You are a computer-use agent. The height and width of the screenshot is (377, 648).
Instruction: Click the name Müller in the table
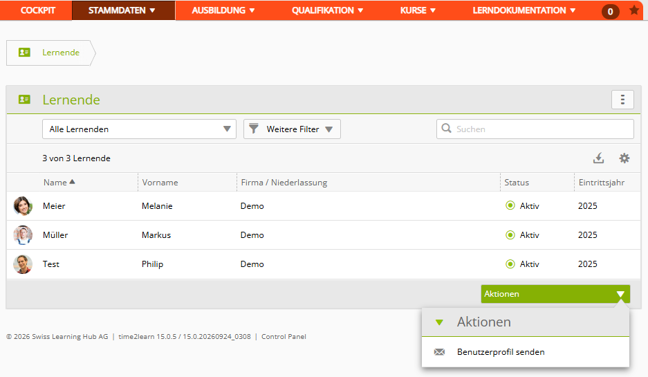coord(55,235)
